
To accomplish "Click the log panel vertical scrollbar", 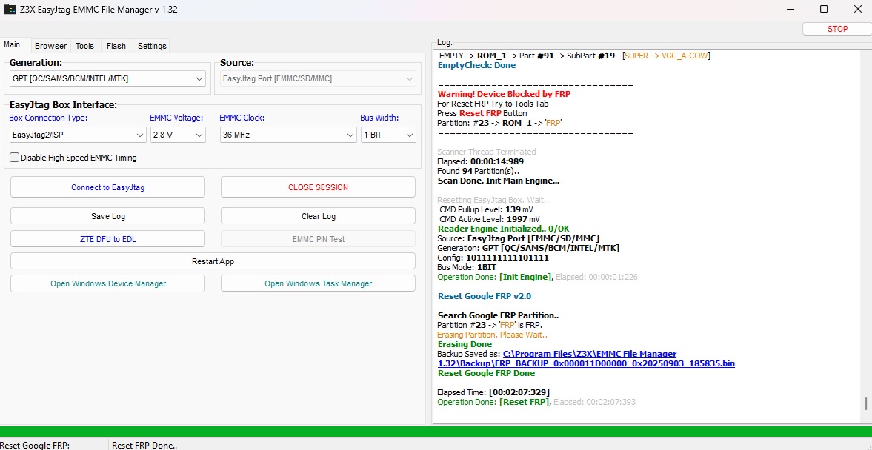I will [865, 403].
